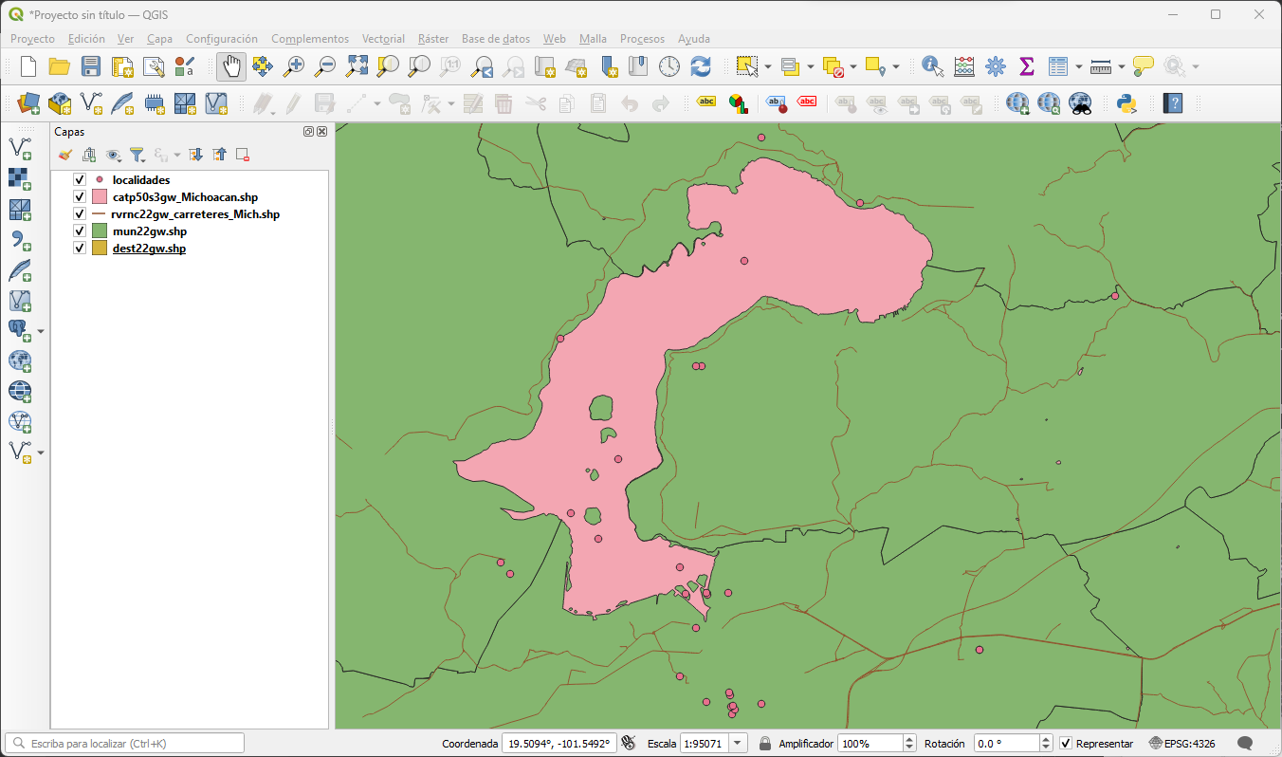The width and height of the screenshot is (1282, 757).
Task: Open the EPSG:4326 CRS button
Action: point(1182,744)
